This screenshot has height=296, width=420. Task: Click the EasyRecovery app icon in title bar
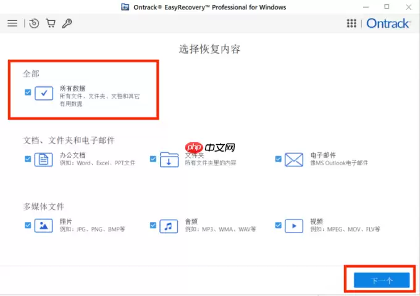click(125, 7)
